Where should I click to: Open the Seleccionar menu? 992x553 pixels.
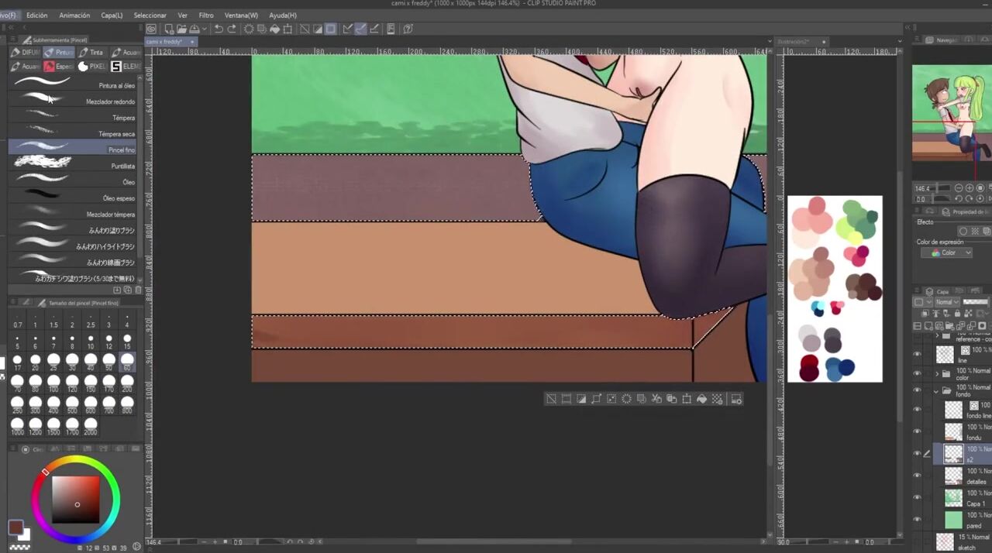pyautogui.click(x=150, y=15)
